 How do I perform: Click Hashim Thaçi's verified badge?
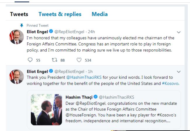[95, 97]
